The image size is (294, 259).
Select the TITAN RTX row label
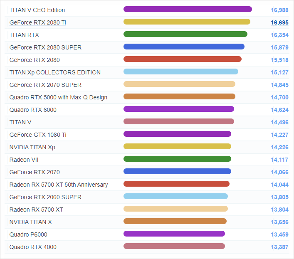click(x=24, y=35)
